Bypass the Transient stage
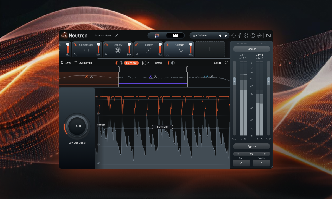 [117, 63]
